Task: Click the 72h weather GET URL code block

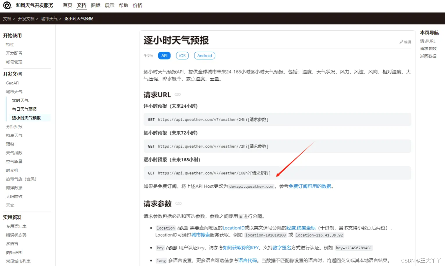Action: point(277,146)
